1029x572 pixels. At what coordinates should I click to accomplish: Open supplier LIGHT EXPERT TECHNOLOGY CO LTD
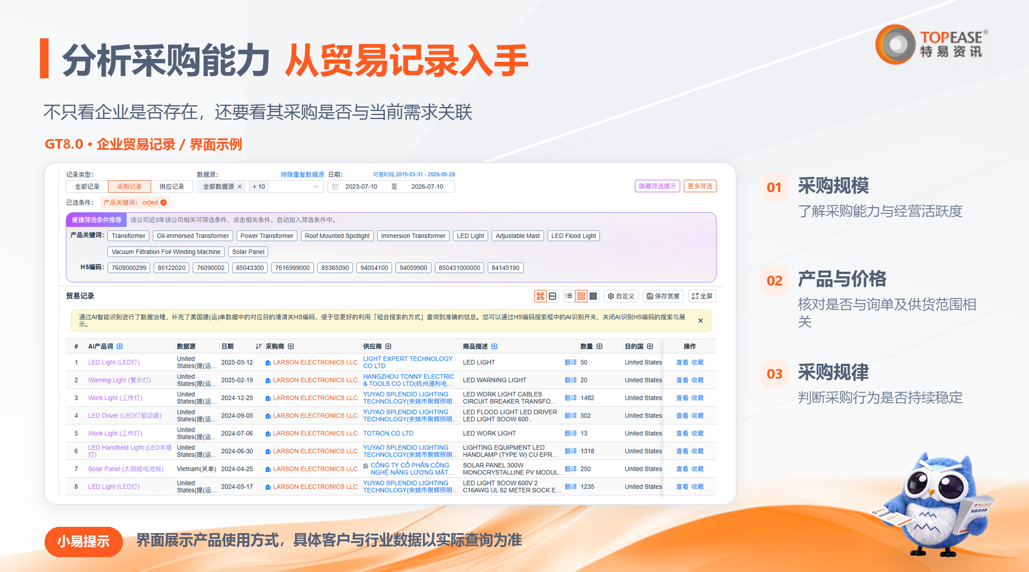(408, 362)
